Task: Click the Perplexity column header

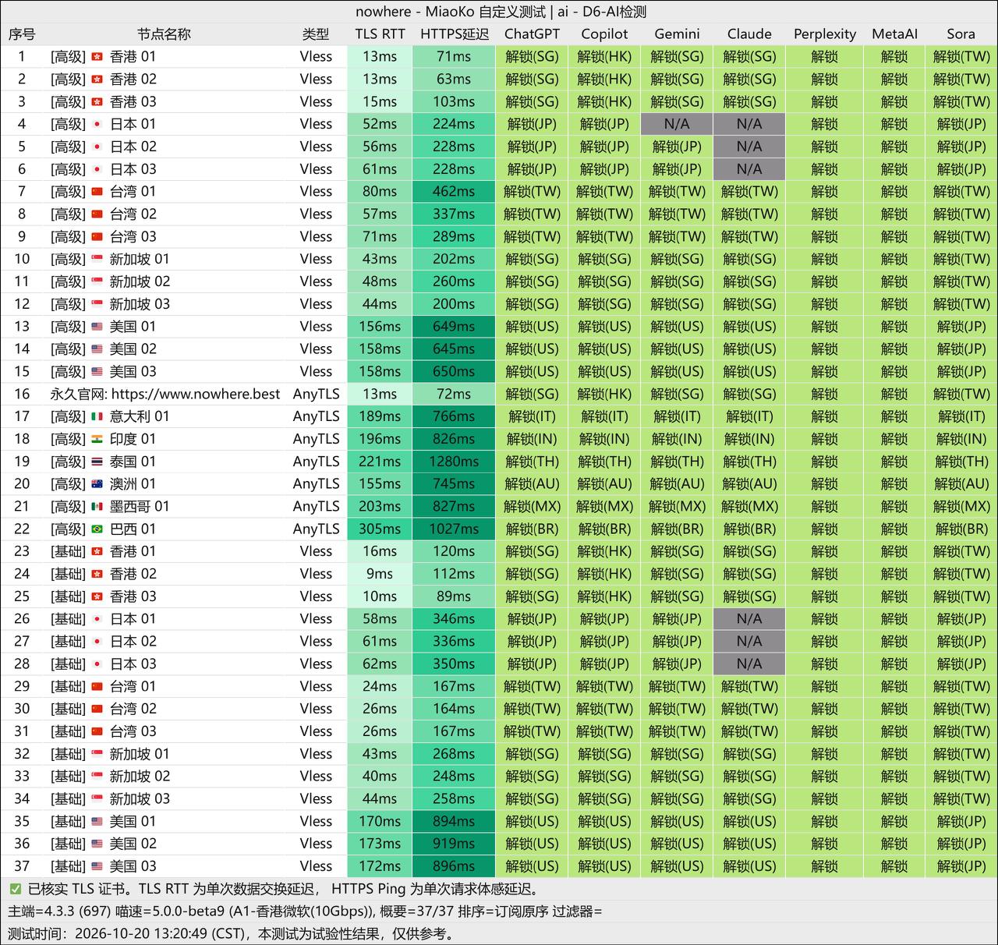Action: pos(824,34)
